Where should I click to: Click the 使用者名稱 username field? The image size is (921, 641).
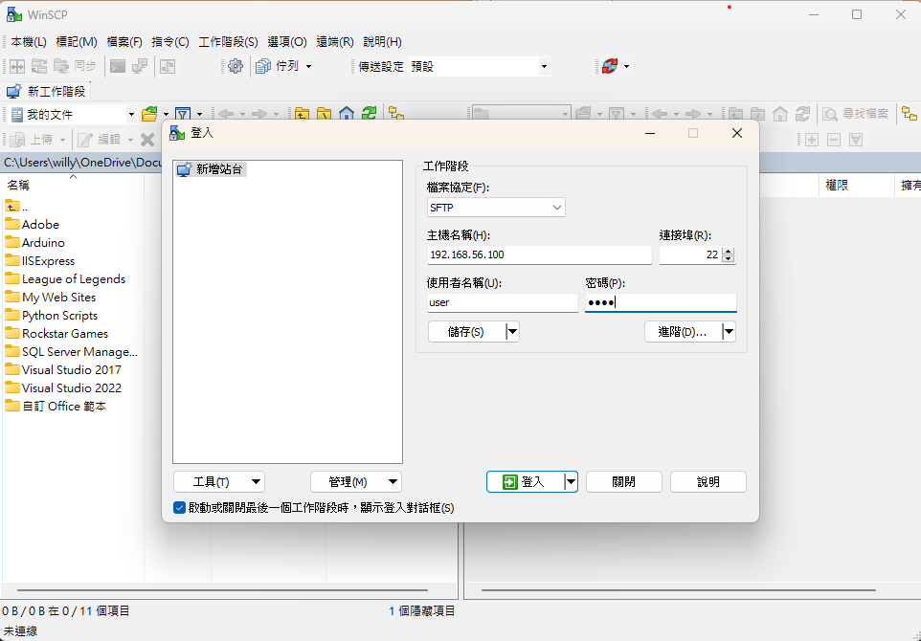click(503, 303)
